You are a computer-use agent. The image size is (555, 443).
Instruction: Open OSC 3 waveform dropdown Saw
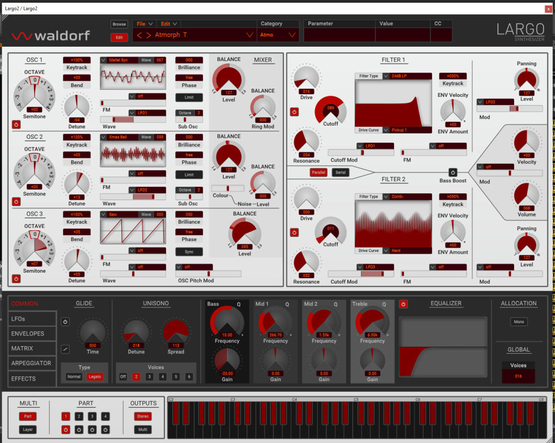coord(119,214)
